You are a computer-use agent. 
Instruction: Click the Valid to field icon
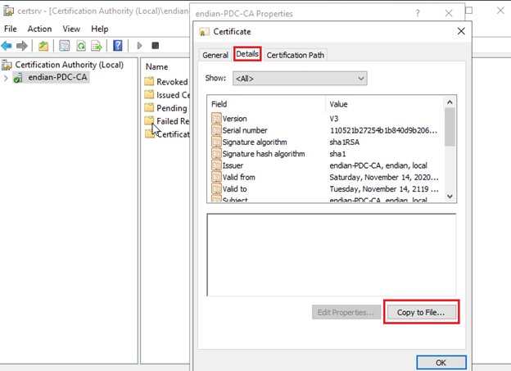click(x=216, y=188)
